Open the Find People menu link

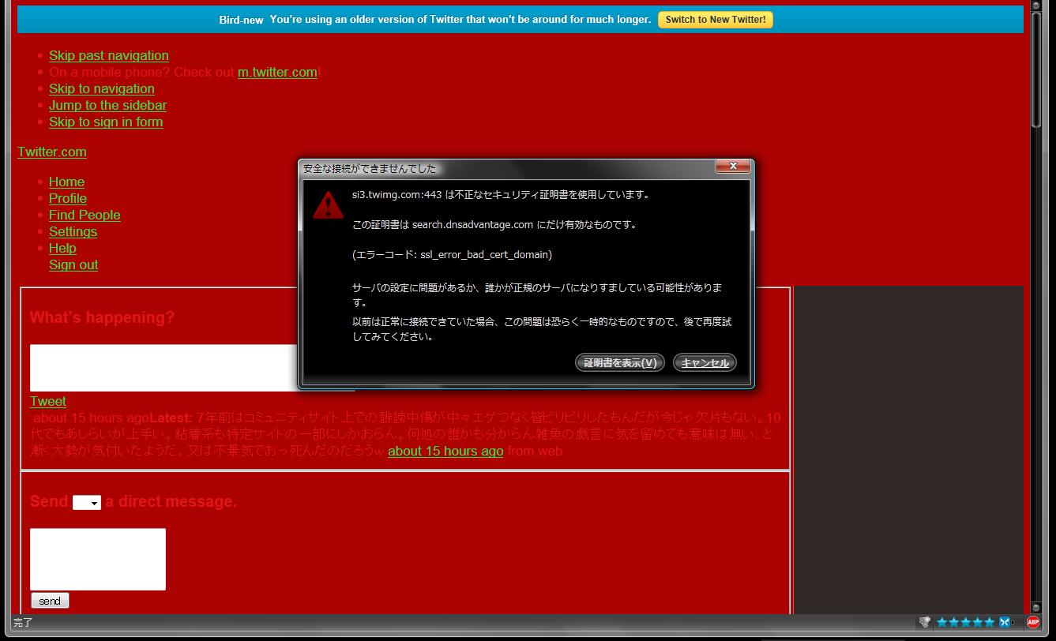click(x=85, y=215)
